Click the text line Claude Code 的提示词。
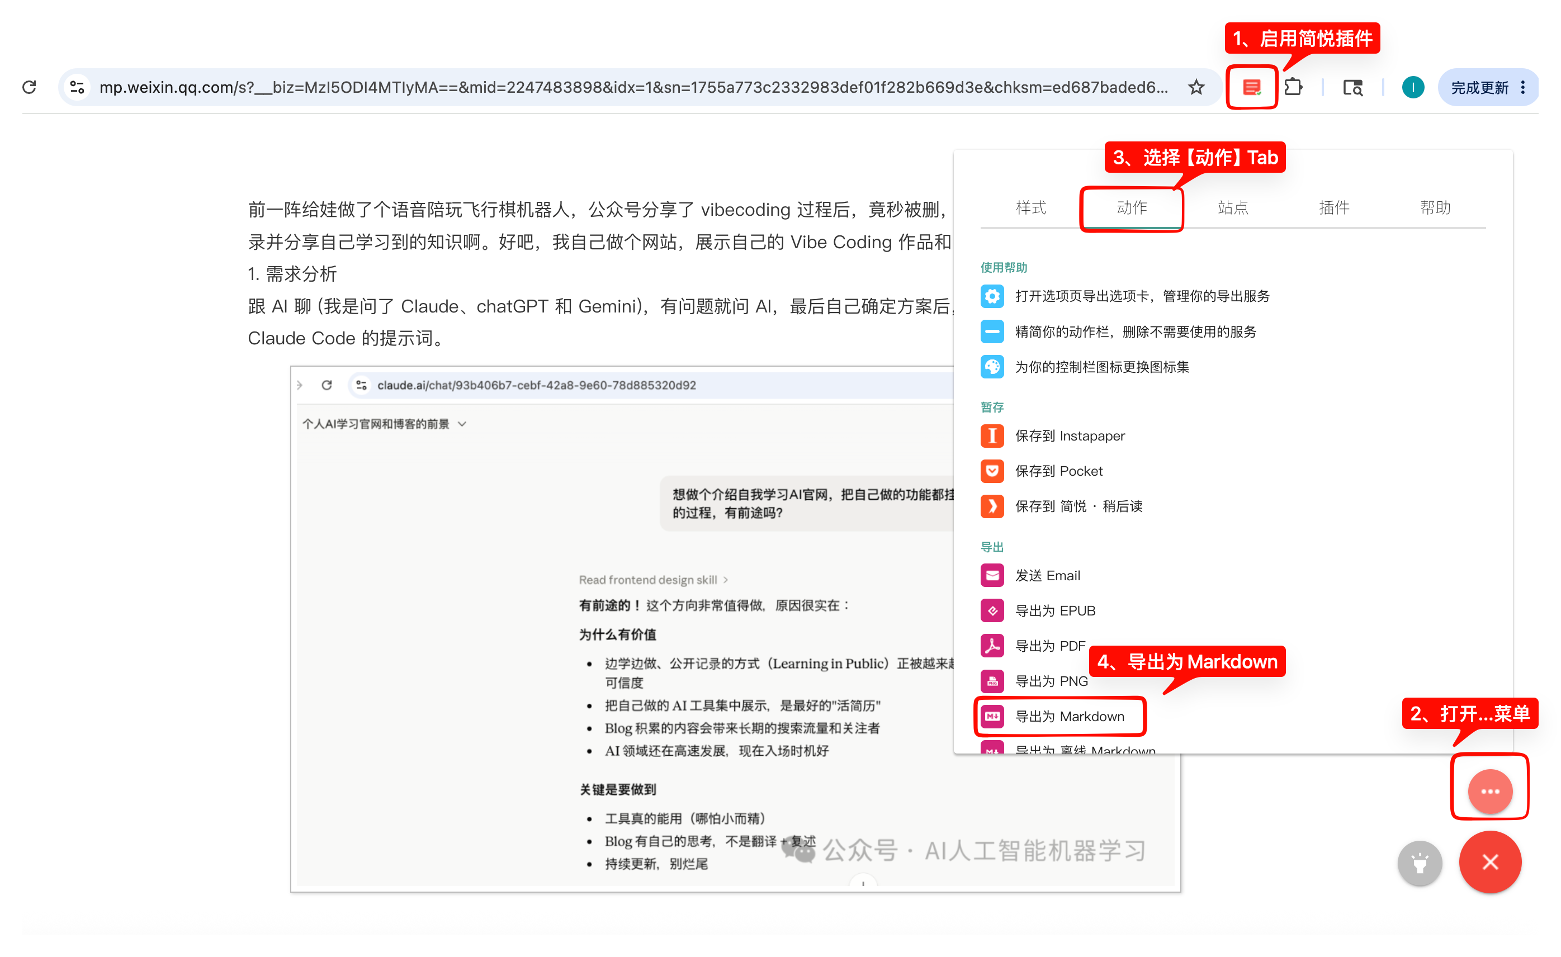The height and width of the screenshot is (957, 1561). click(x=346, y=338)
